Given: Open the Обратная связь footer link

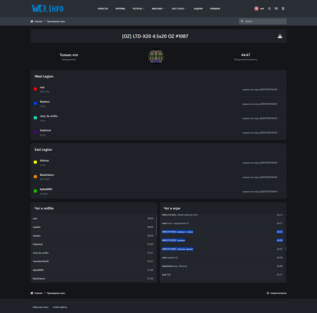Looking at the screenshot, I should tap(41, 307).
